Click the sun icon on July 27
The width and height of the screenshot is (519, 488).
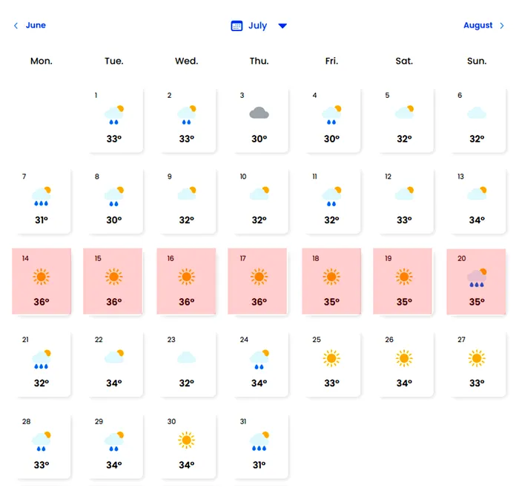coord(477,359)
